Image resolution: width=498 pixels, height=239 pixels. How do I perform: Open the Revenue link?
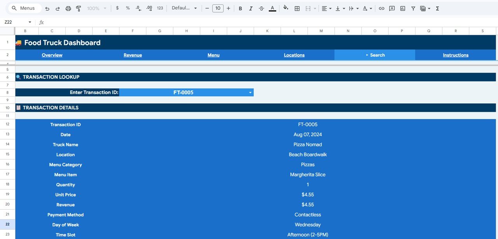click(x=133, y=55)
